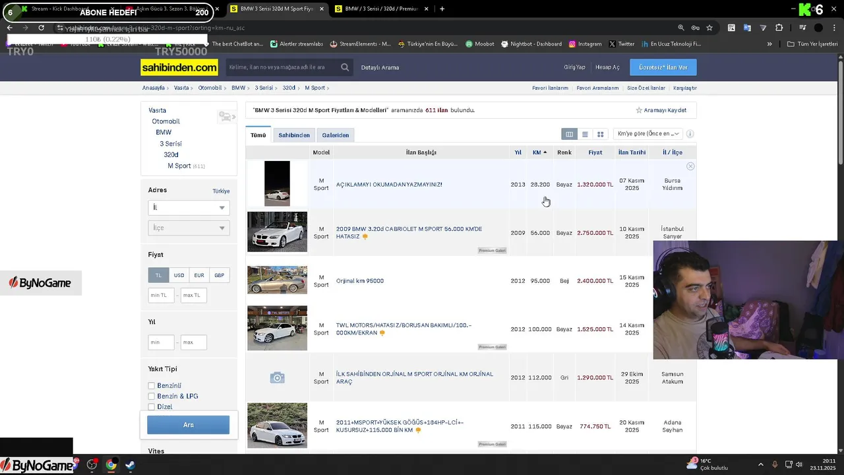Image resolution: width=844 pixels, height=475 pixels.
Task: Click placeholder camera icon of Samsun listing
Action: pos(277,377)
